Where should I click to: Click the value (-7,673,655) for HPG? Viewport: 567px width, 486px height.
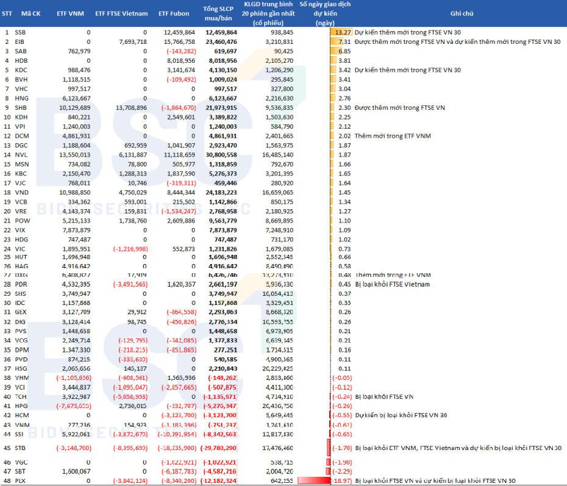click(x=74, y=406)
